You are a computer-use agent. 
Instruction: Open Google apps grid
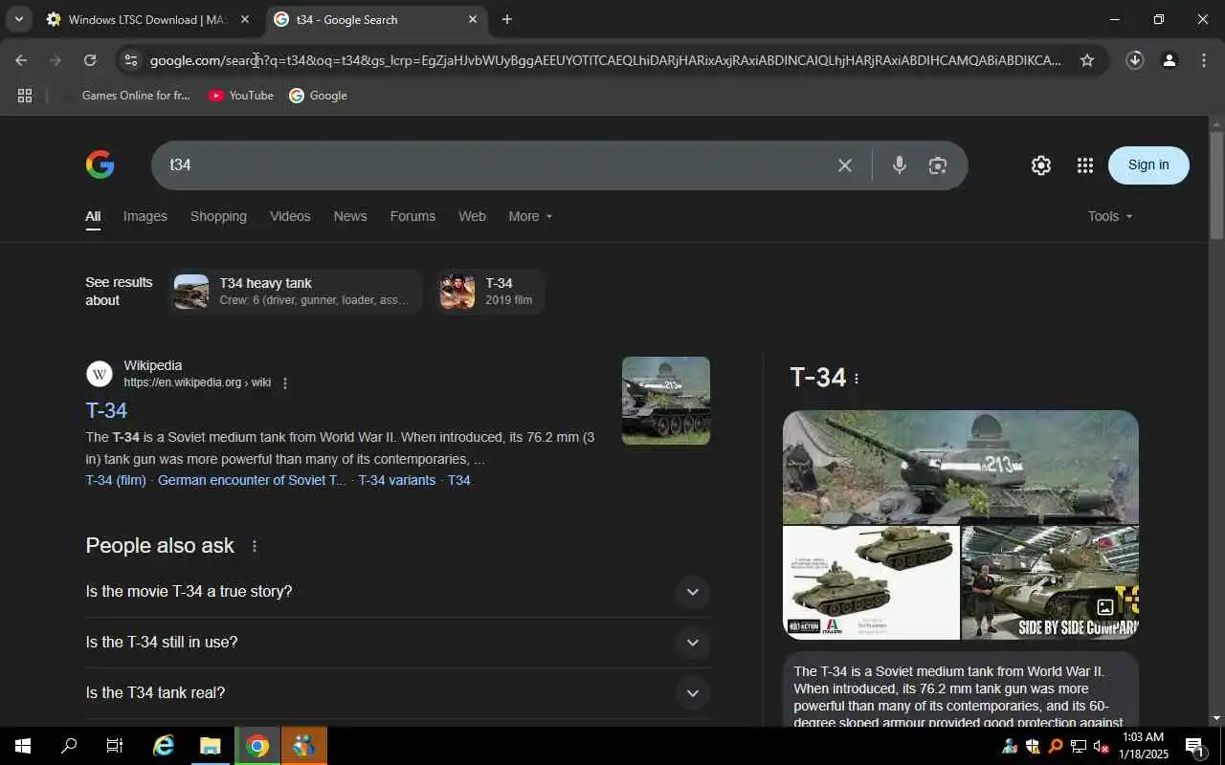(1085, 165)
